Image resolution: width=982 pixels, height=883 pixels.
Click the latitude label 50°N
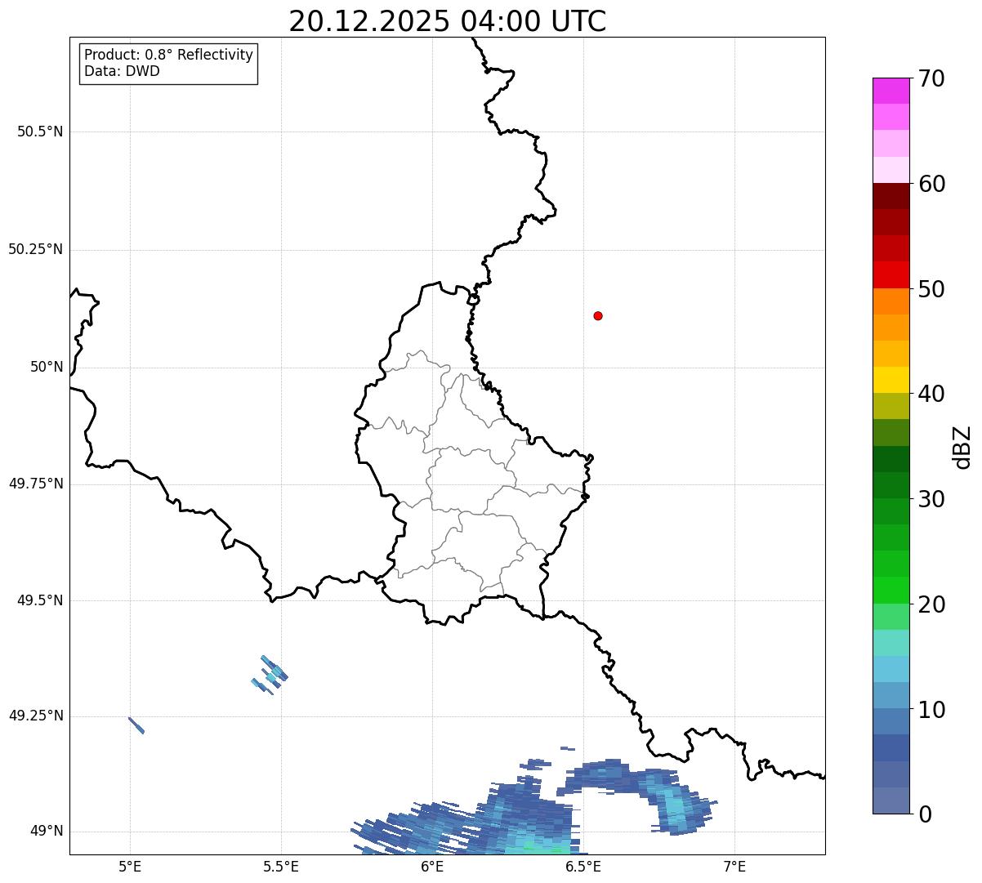coord(47,367)
